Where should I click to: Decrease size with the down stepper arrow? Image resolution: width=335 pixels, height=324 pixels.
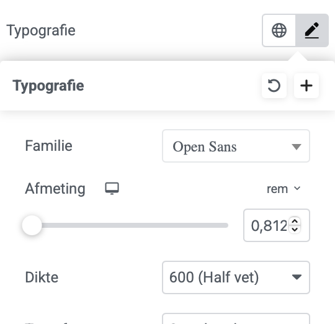pos(295,230)
